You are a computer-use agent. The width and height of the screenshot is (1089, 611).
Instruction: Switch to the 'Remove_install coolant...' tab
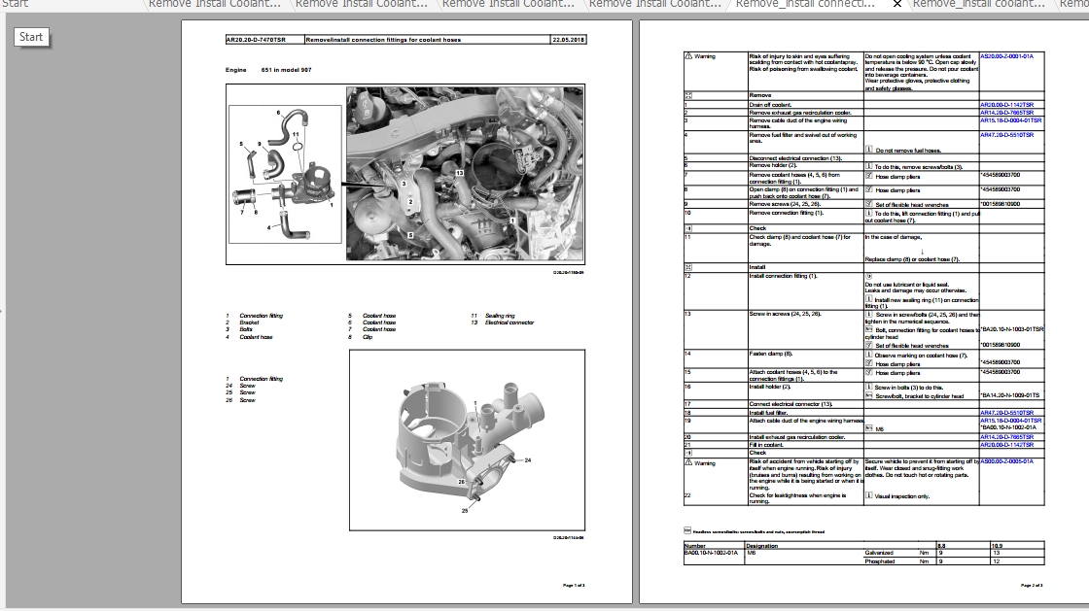point(978,4)
